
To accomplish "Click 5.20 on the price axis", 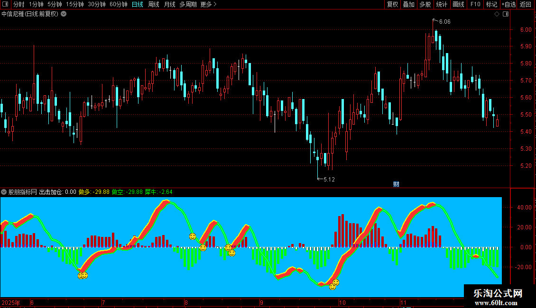I will point(526,166).
